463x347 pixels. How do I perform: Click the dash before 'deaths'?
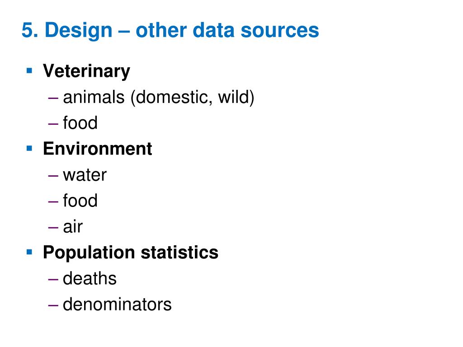(x=53, y=279)
